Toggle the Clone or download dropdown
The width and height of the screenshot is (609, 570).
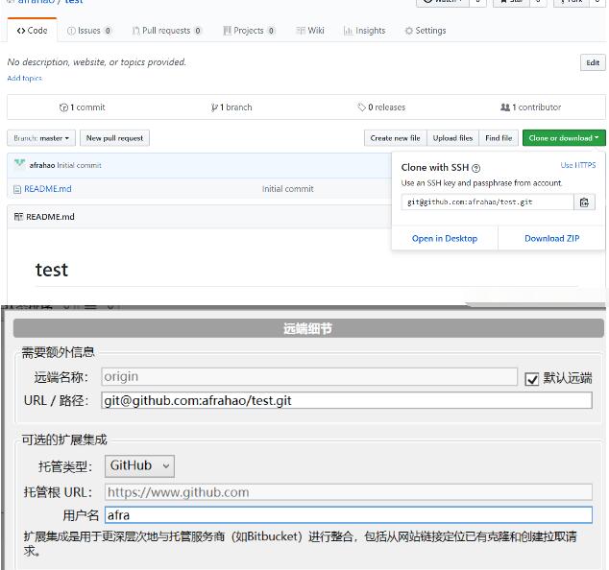click(564, 138)
